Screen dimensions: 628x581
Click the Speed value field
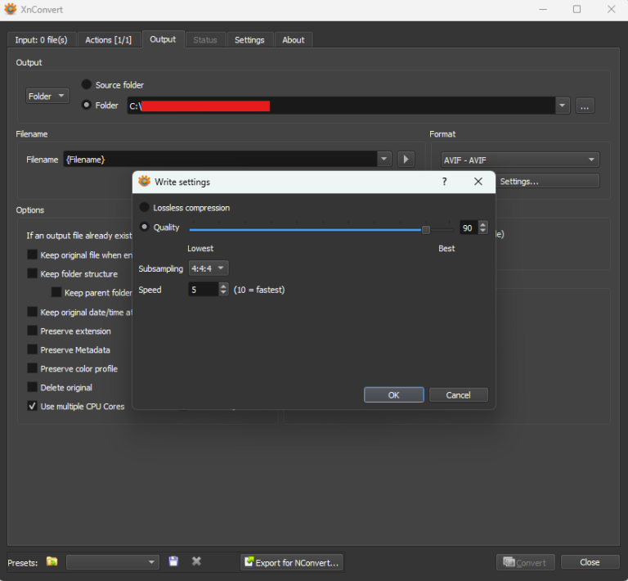pos(204,290)
